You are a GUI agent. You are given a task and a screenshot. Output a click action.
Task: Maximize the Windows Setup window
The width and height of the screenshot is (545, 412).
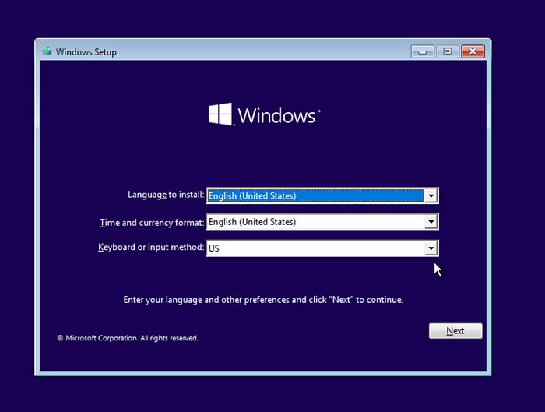coord(448,51)
